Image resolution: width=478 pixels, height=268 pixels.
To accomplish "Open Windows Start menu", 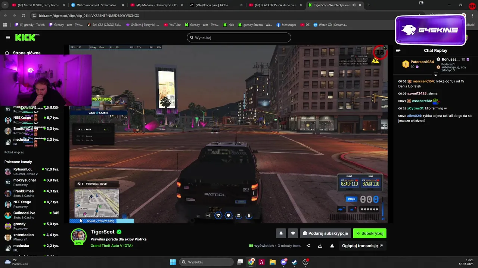I will click(173, 262).
